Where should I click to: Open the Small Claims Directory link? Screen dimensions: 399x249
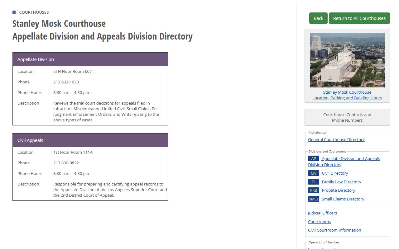tap(343, 199)
